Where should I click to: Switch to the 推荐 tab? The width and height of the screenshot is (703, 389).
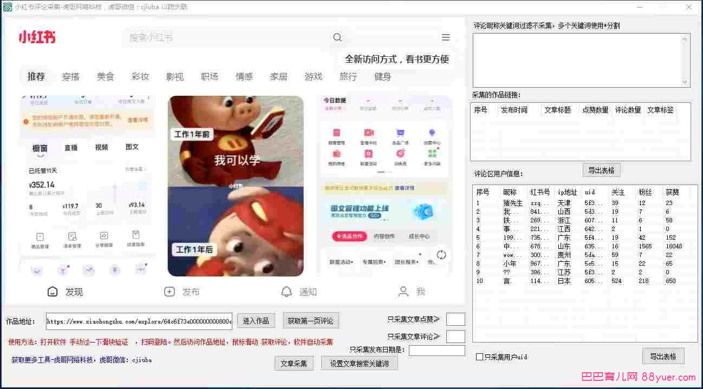coord(36,76)
